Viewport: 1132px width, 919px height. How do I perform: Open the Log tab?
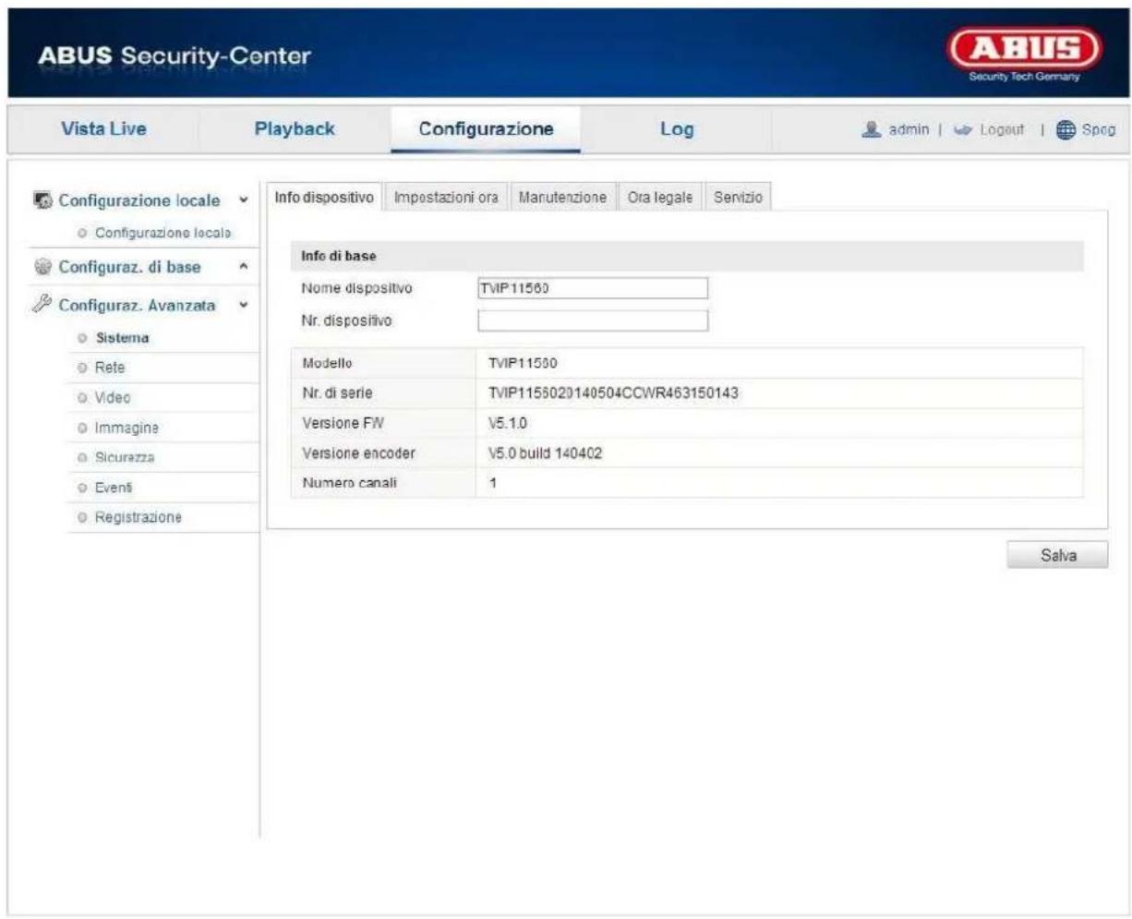click(677, 129)
